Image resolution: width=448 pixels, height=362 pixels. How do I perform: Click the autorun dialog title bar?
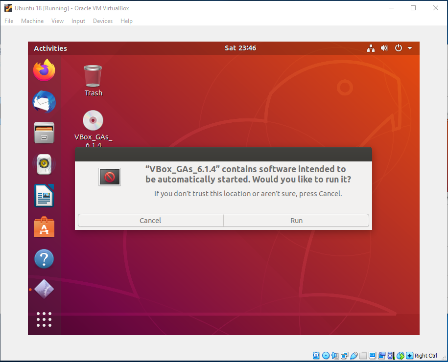click(223, 154)
